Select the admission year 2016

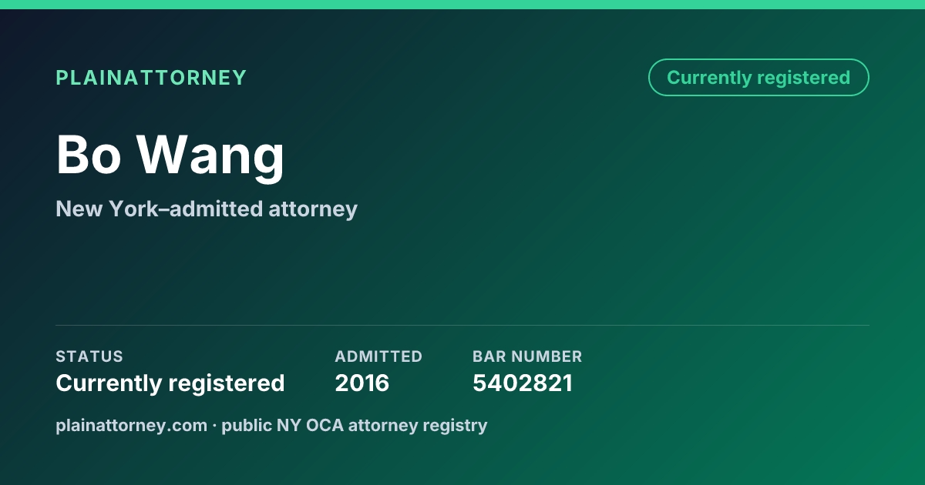(x=362, y=383)
